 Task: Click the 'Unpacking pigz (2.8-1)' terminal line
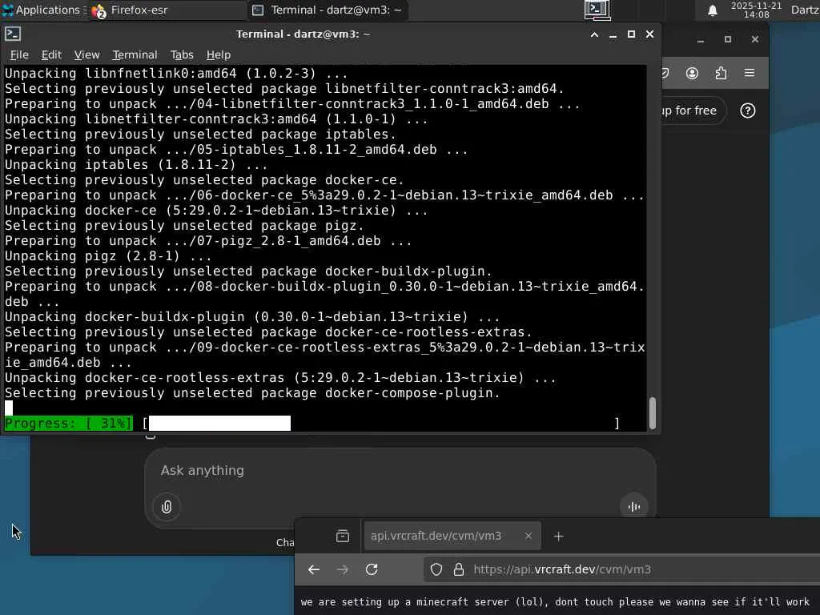point(108,256)
